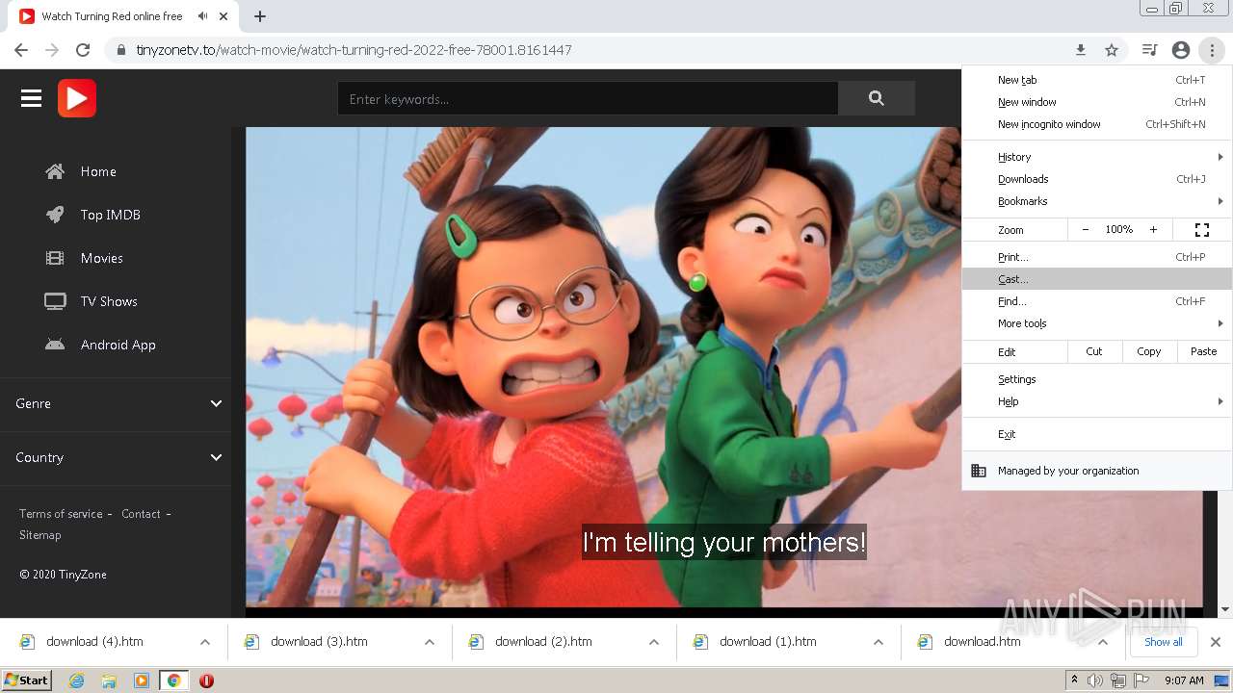
Task: Toggle fullscreen icon in Zoom row
Action: 1202,230
